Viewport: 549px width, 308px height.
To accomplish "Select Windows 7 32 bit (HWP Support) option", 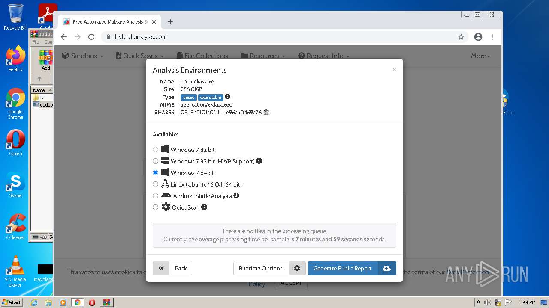I will 155,161.
